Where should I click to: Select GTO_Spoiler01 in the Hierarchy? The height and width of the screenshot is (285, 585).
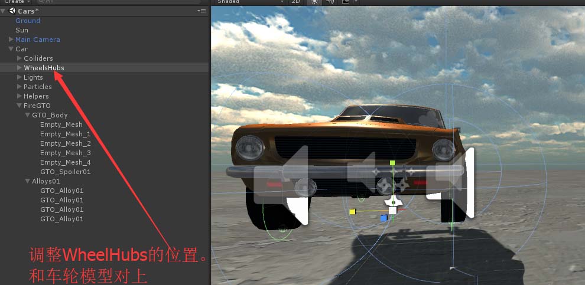point(65,172)
